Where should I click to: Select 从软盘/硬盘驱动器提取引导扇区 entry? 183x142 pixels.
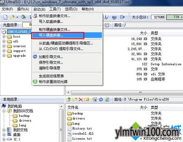(67, 43)
